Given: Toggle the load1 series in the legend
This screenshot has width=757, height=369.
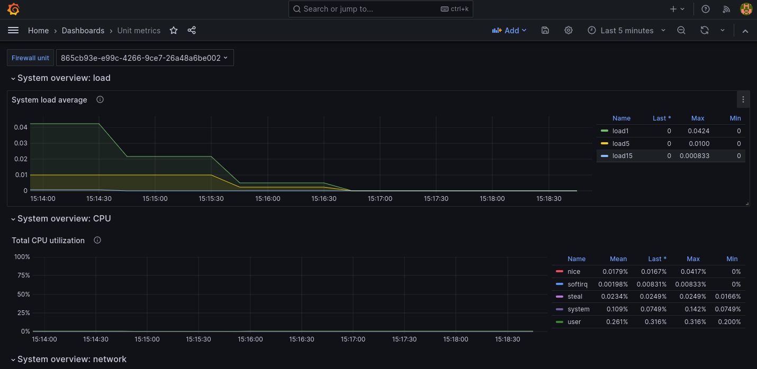Looking at the screenshot, I should 619,131.
